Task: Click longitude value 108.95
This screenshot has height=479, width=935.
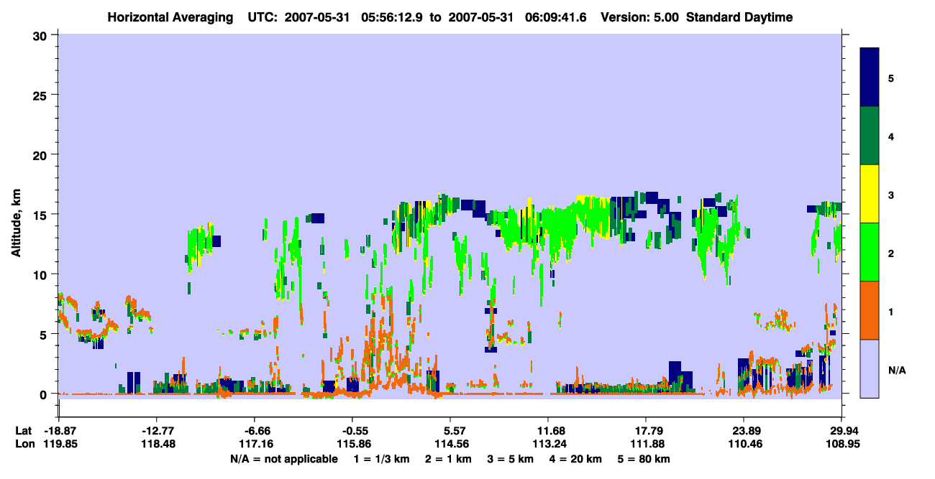Action: click(841, 444)
